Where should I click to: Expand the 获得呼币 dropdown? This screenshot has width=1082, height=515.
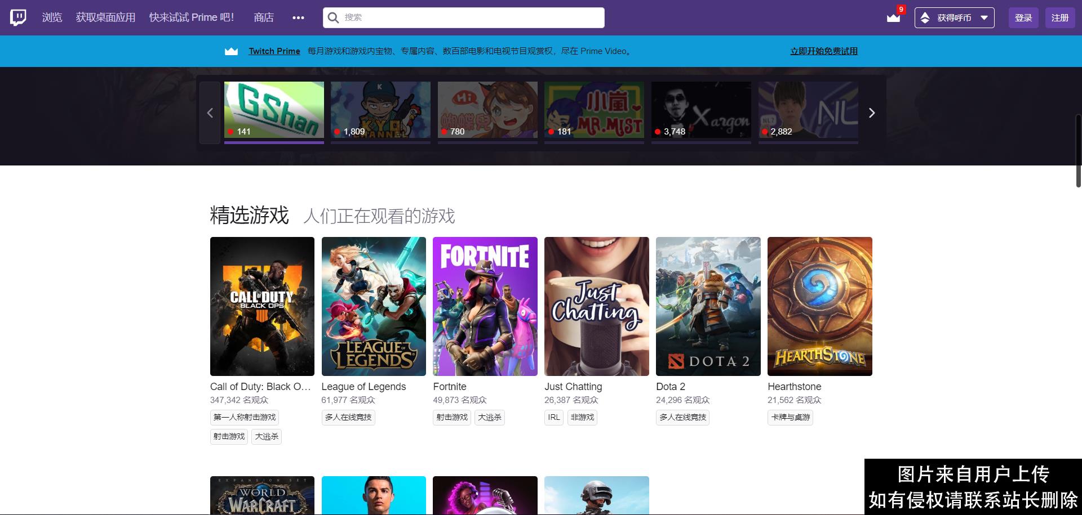984,17
